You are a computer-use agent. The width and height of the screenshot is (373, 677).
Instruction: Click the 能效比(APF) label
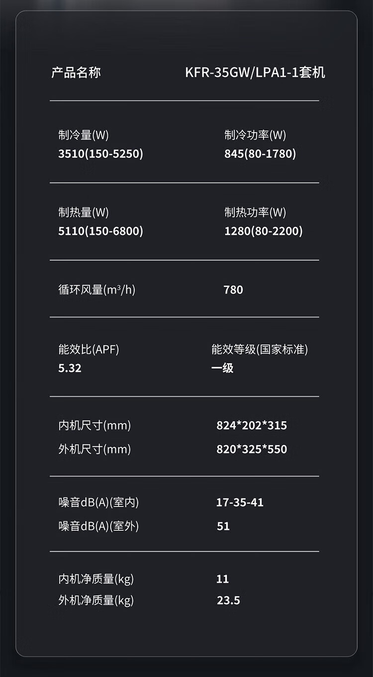(x=89, y=349)
